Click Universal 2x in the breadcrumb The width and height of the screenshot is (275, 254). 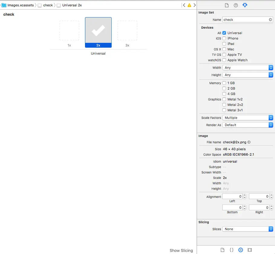pos(72,5)
